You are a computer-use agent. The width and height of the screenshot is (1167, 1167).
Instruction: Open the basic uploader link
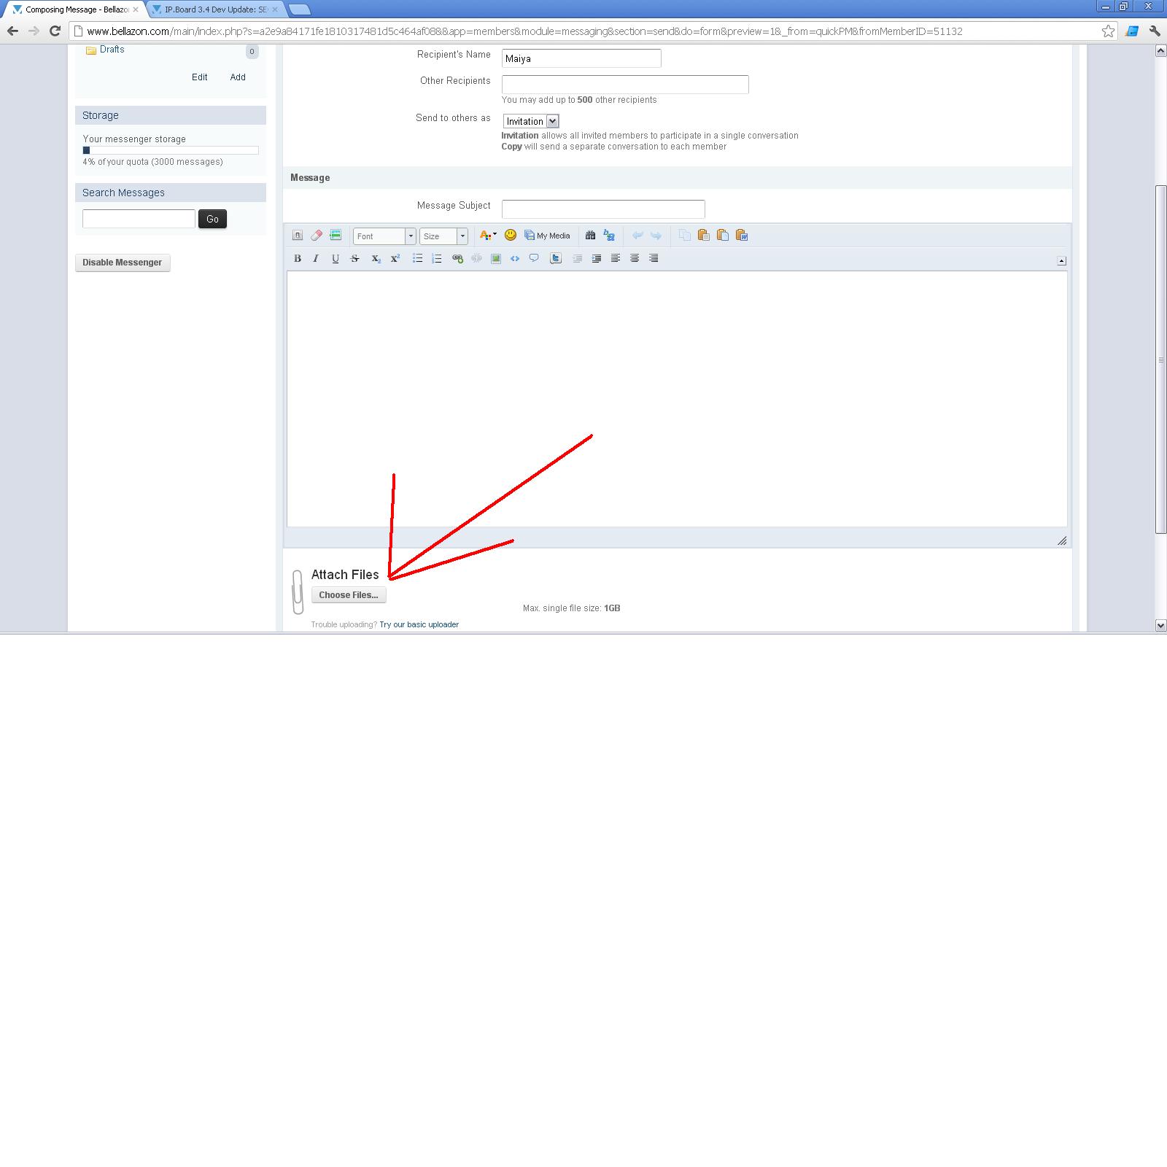pyautogui.click(x=419, y=624)
